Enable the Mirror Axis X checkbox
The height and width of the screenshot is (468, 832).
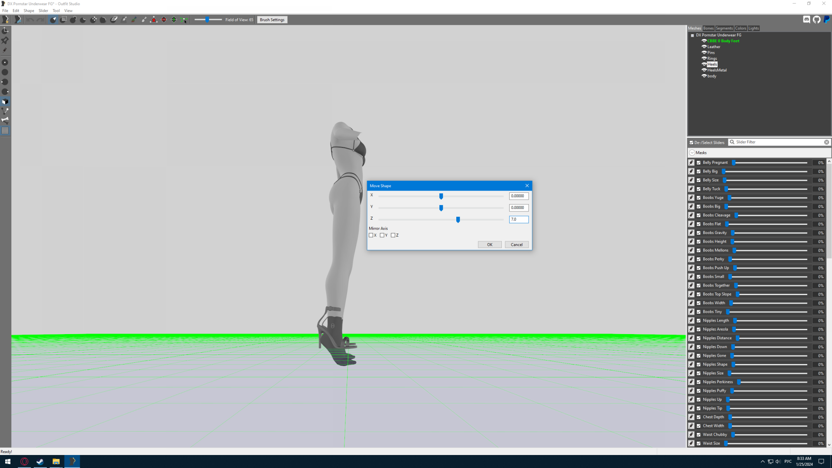tap(371, 235)
